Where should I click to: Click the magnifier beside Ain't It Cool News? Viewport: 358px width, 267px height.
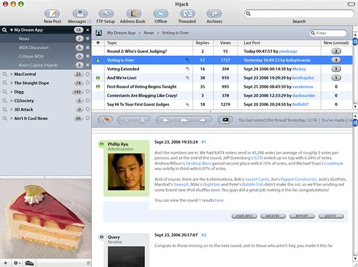pos(5,118)
